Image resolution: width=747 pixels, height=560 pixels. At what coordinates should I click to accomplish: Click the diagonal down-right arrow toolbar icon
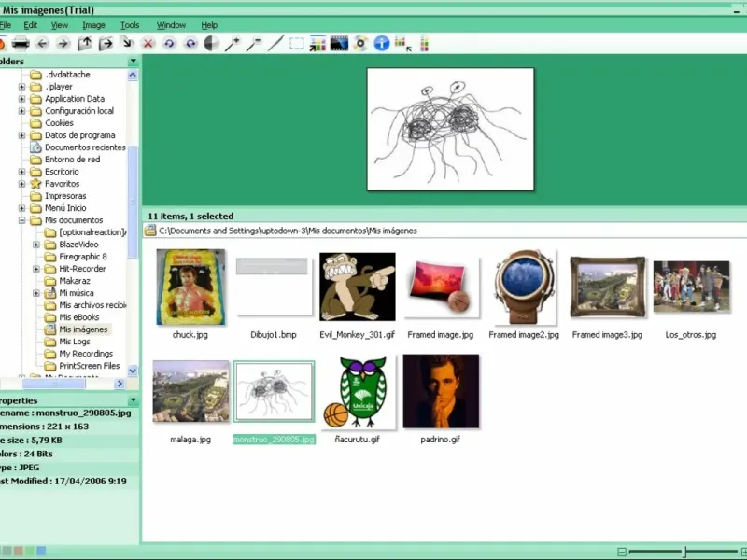click(127, 43)
